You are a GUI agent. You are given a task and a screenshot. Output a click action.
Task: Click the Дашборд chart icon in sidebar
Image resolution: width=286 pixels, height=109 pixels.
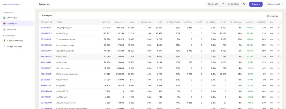pos(4,18)
